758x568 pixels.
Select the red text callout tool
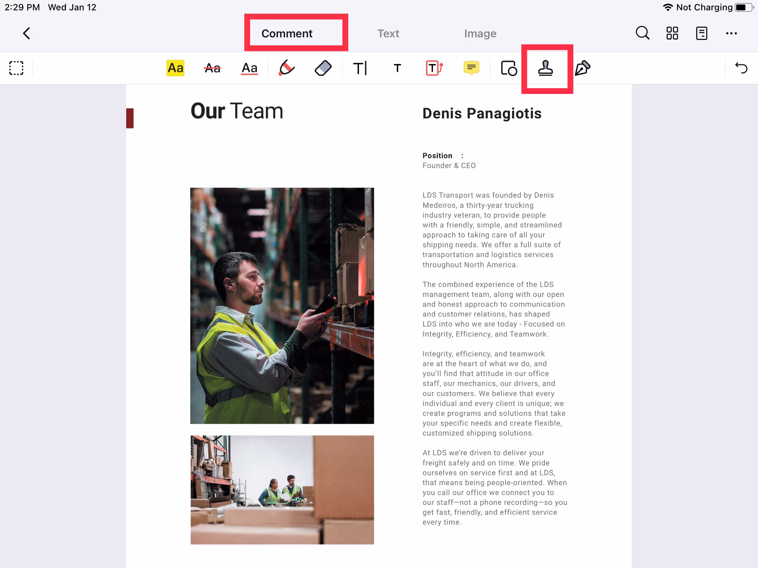tap(434, 68)
